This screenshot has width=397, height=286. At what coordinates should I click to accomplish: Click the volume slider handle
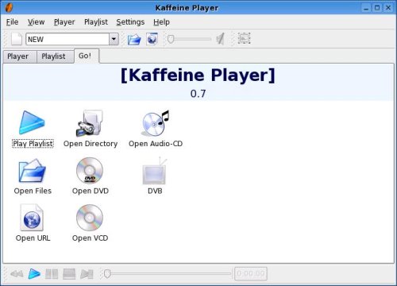171,39
